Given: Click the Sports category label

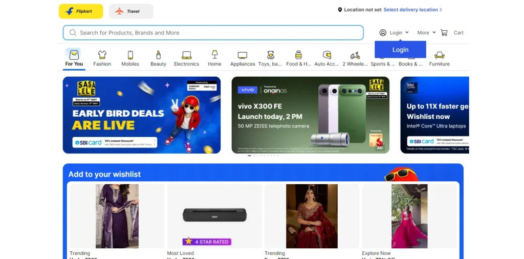Looking at the screenshot, I should click(383, 64).
